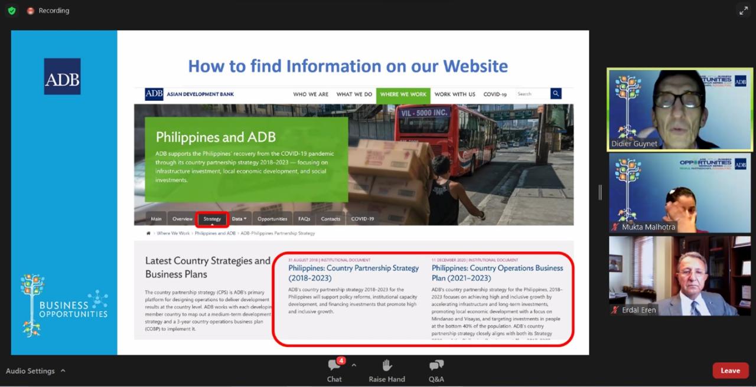Click the breadcrumb home icon
This screenshot has width=756, height=387.
coord(148,234)
